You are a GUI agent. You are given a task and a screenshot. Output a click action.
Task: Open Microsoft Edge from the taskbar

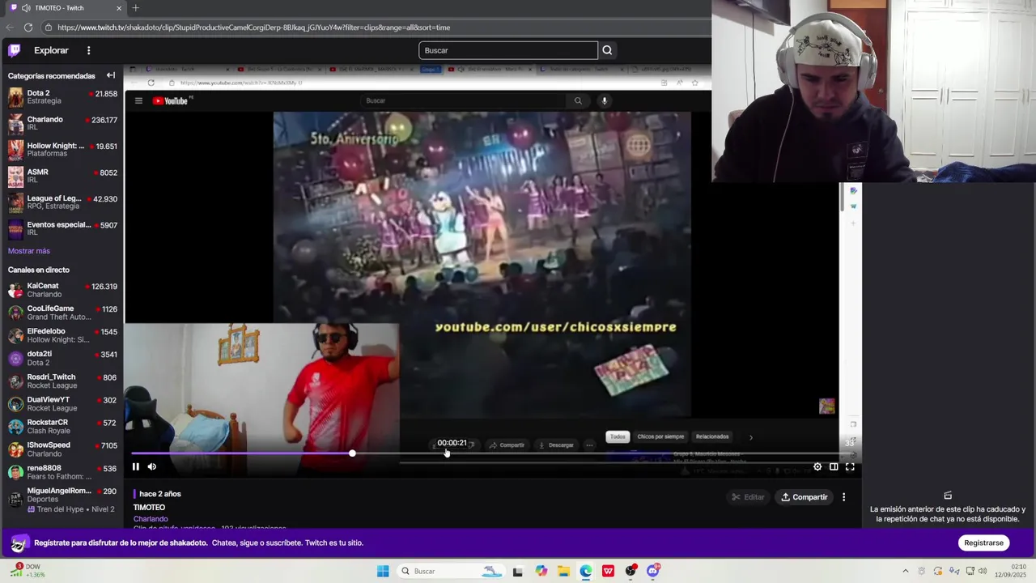point(585,571)
